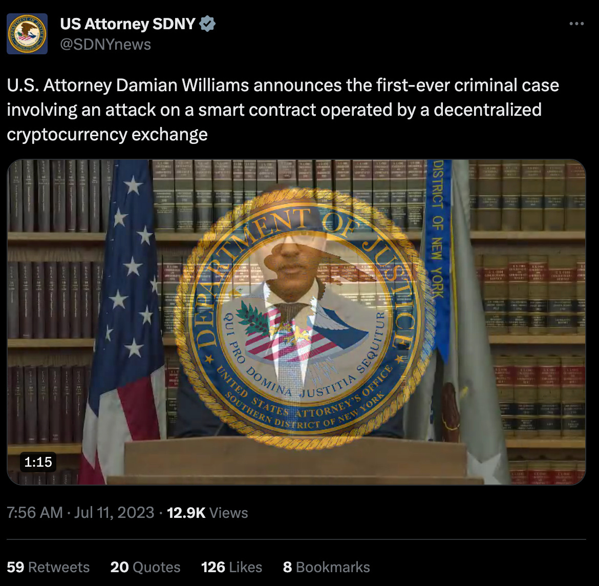Open the 7:56 AM post timestamp

pos(35,513)
